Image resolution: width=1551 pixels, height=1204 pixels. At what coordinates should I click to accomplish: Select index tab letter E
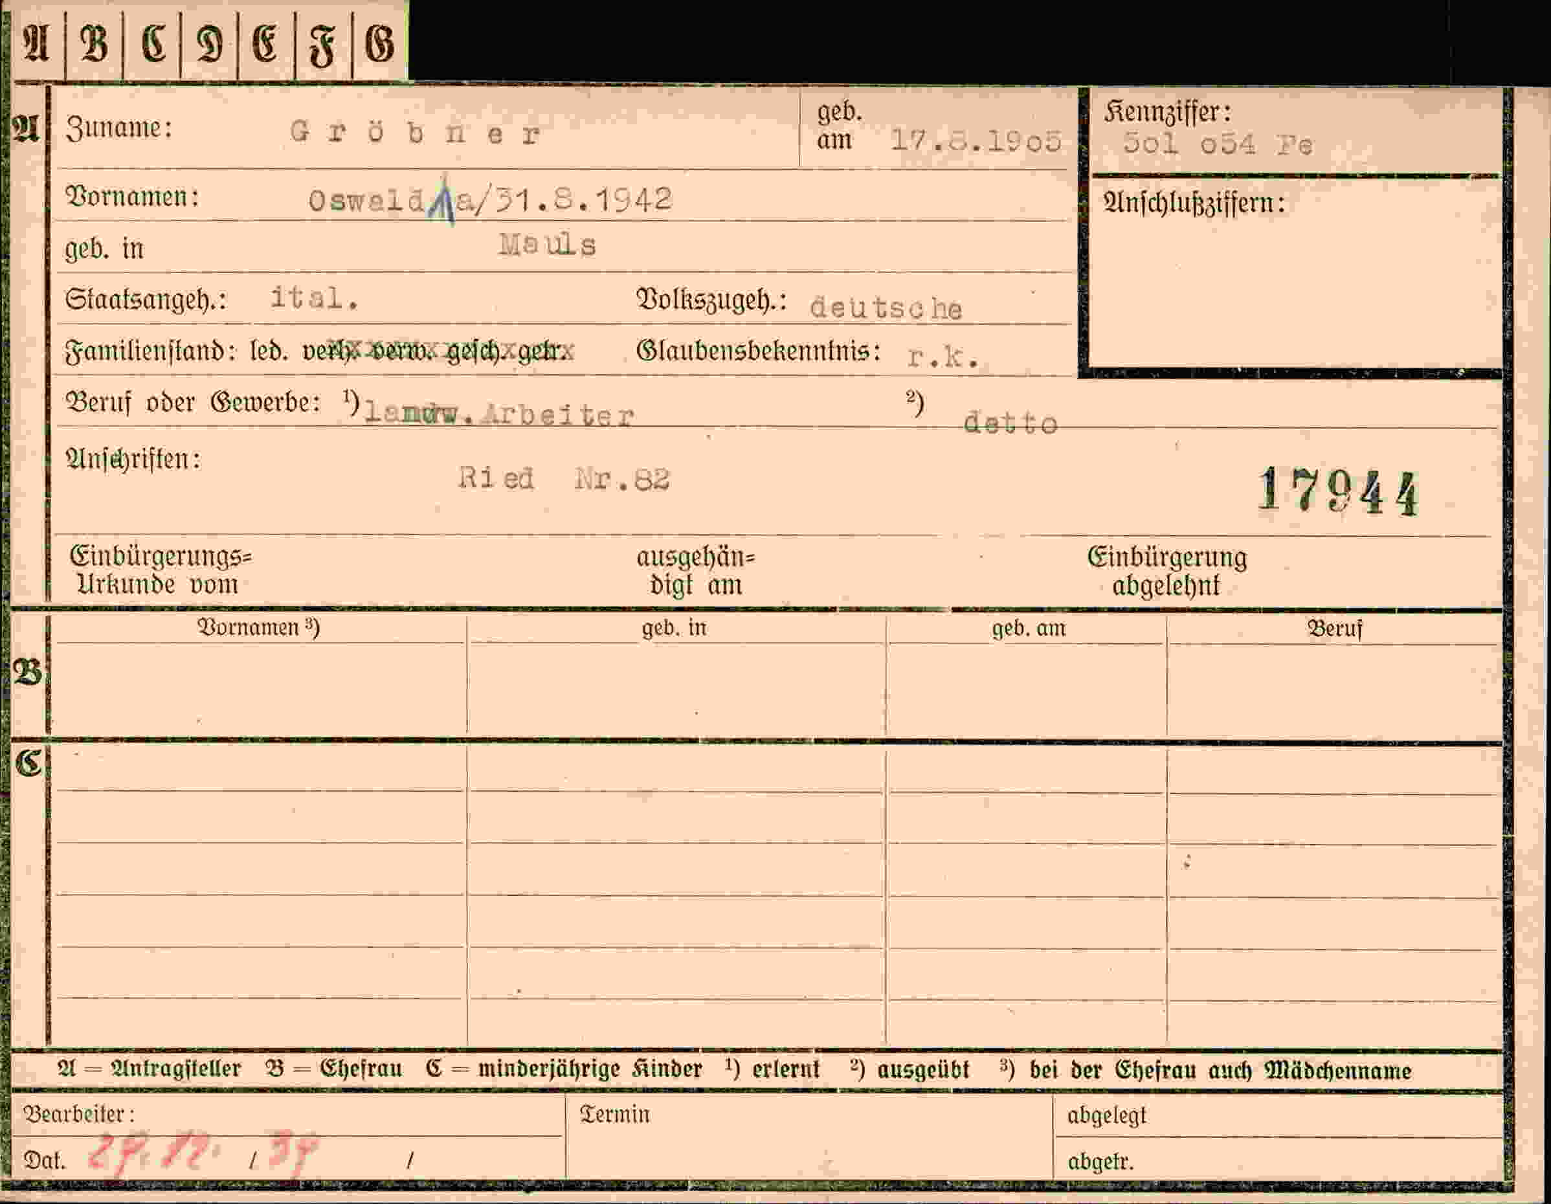[x=266, y=44]
